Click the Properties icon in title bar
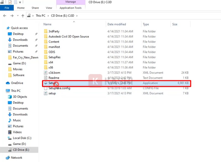Image resolution: width=221 pixels, height=162 pixels. coord(10,2)
